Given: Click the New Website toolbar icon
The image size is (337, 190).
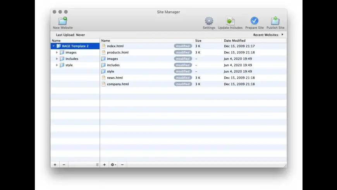Looking at the screenshot, I should click(63, 21).
